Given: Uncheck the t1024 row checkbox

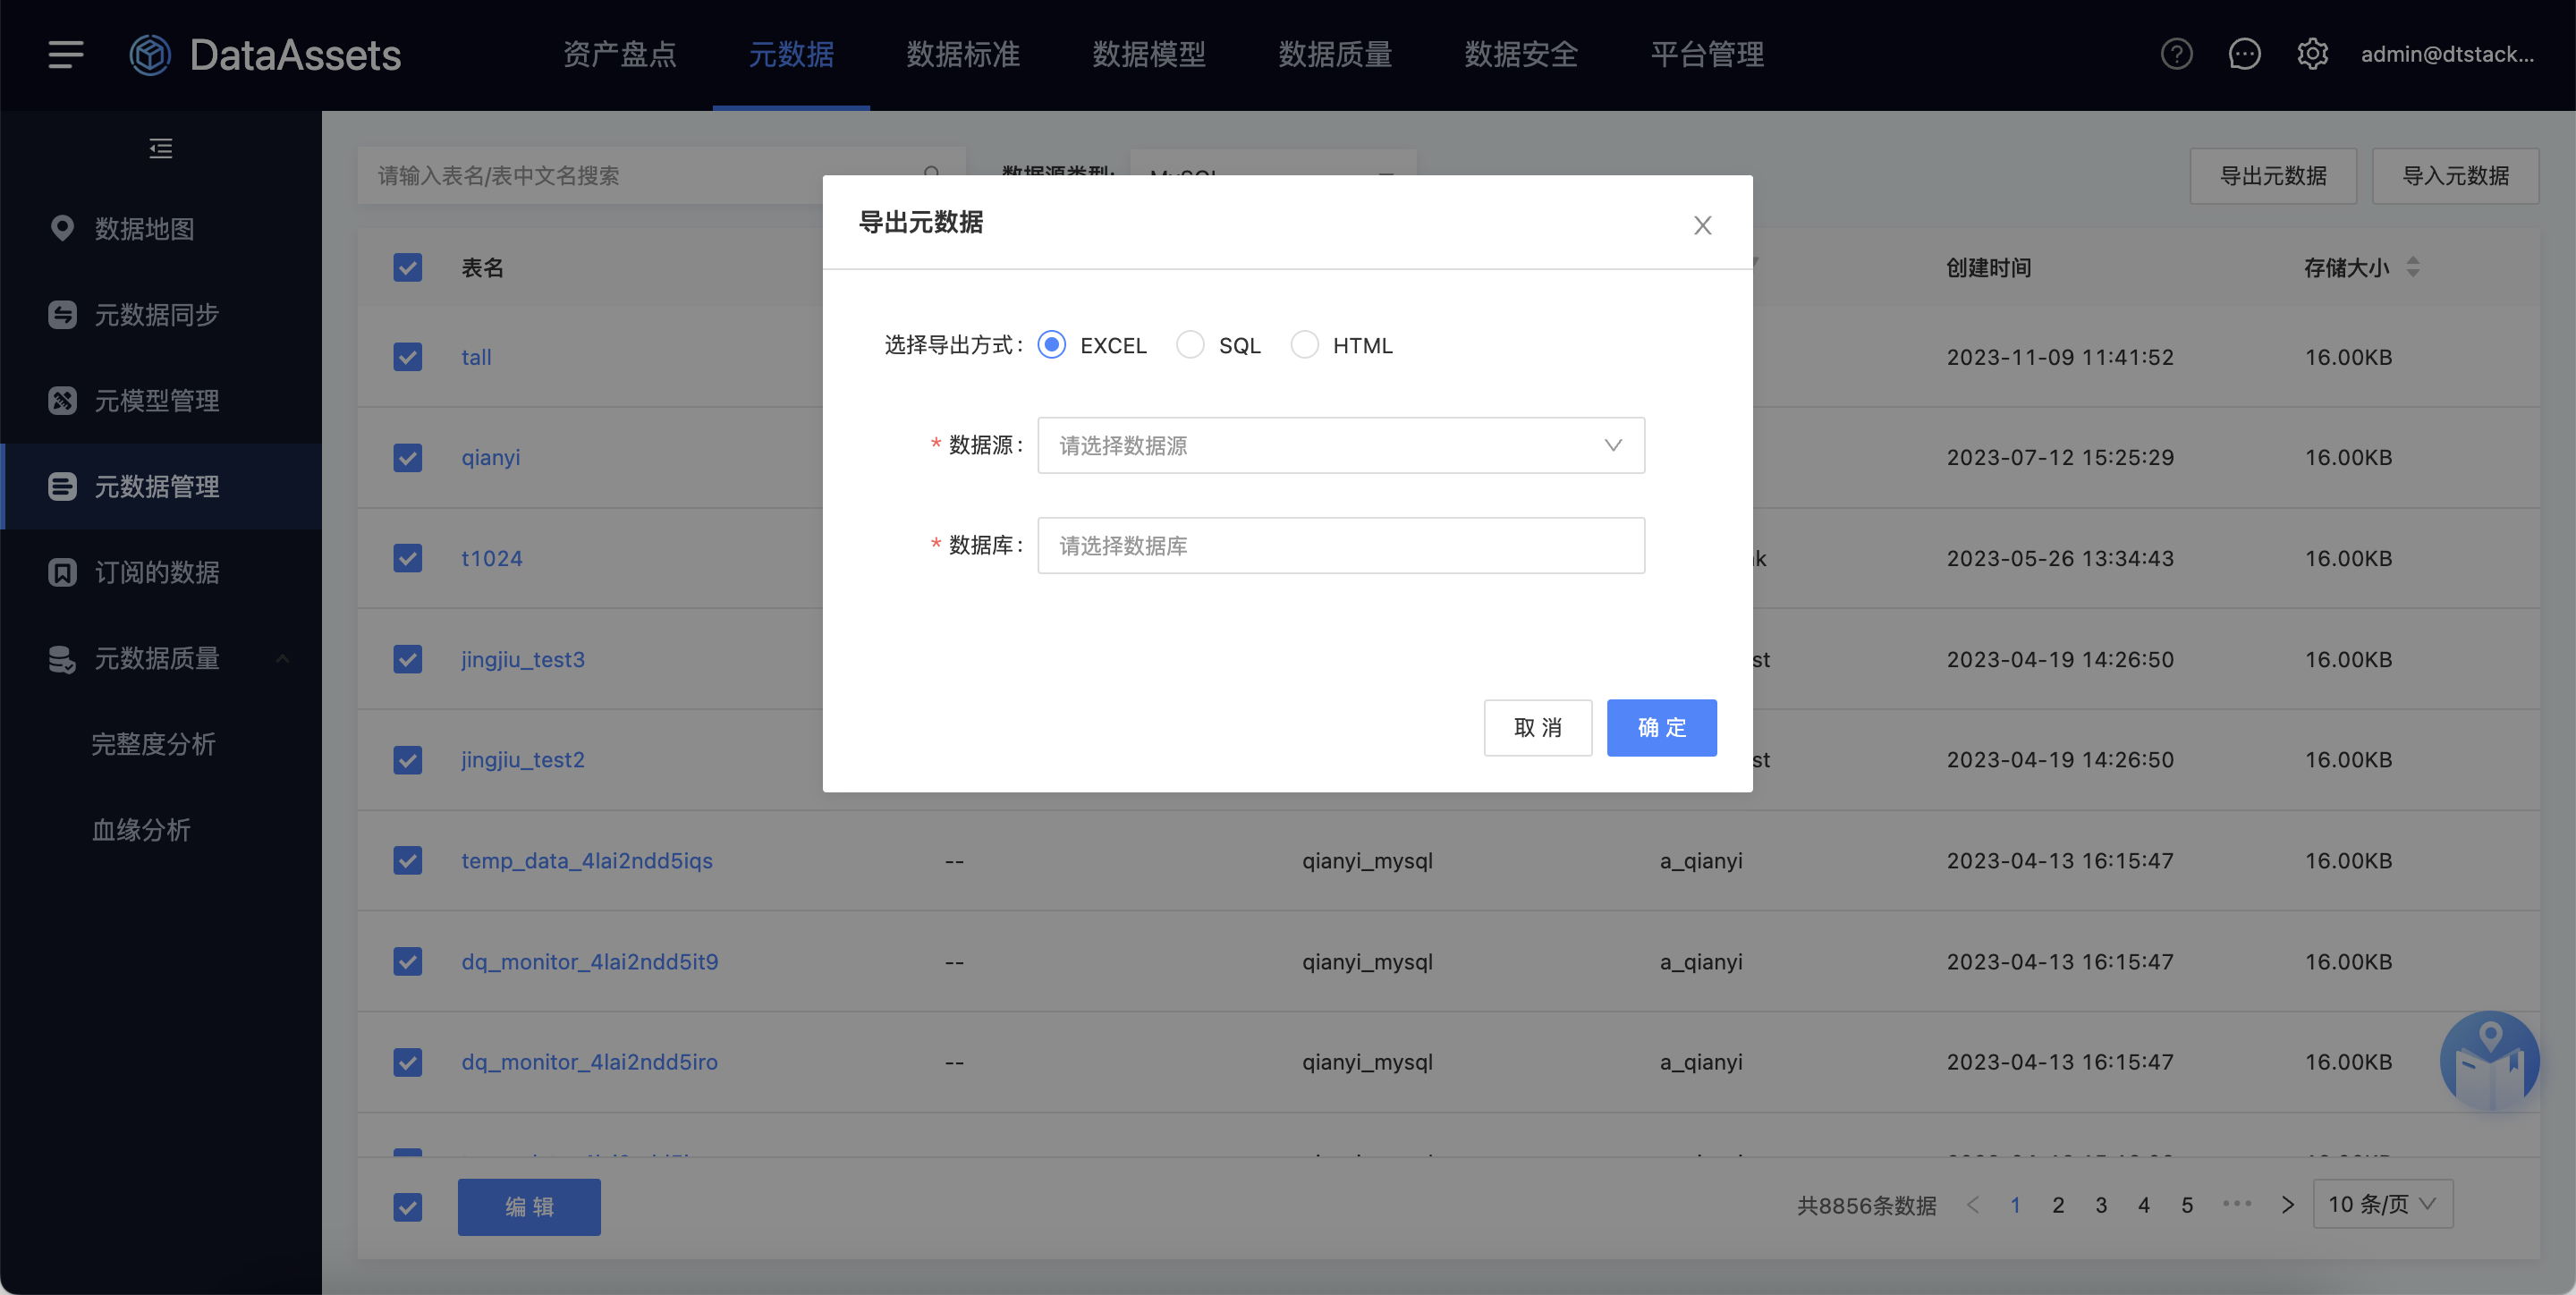Looking at the screenshot, I should [x=408, y=558].
